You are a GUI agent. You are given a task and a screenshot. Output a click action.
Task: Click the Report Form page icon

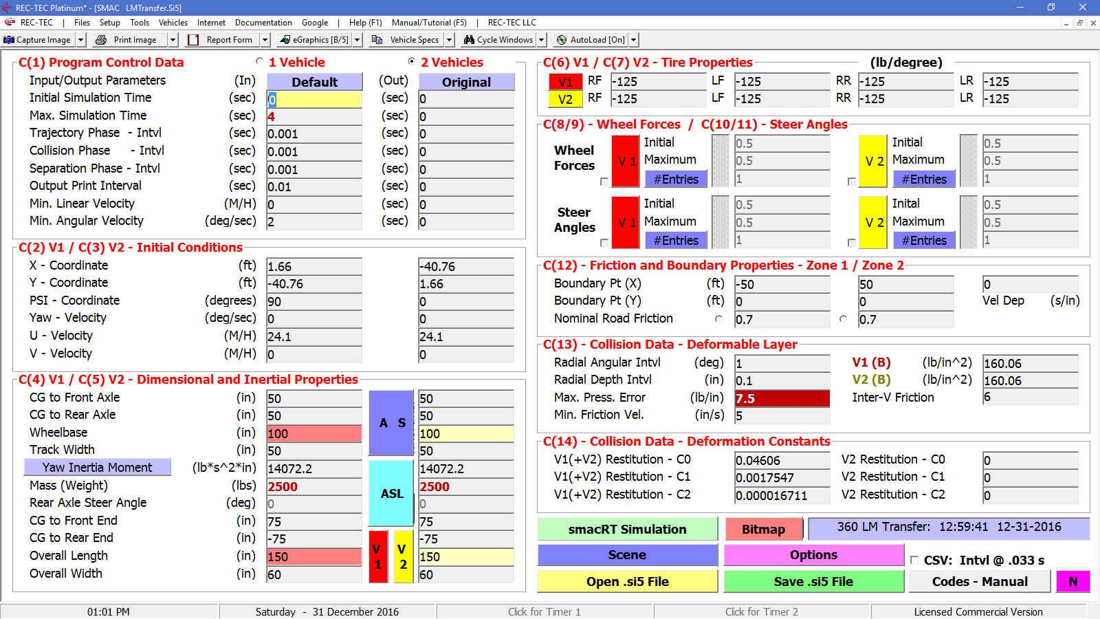coord(193,40)
